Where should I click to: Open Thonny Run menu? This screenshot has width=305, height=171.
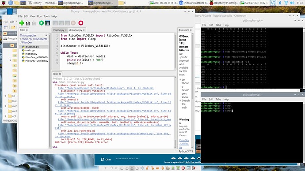39,16
